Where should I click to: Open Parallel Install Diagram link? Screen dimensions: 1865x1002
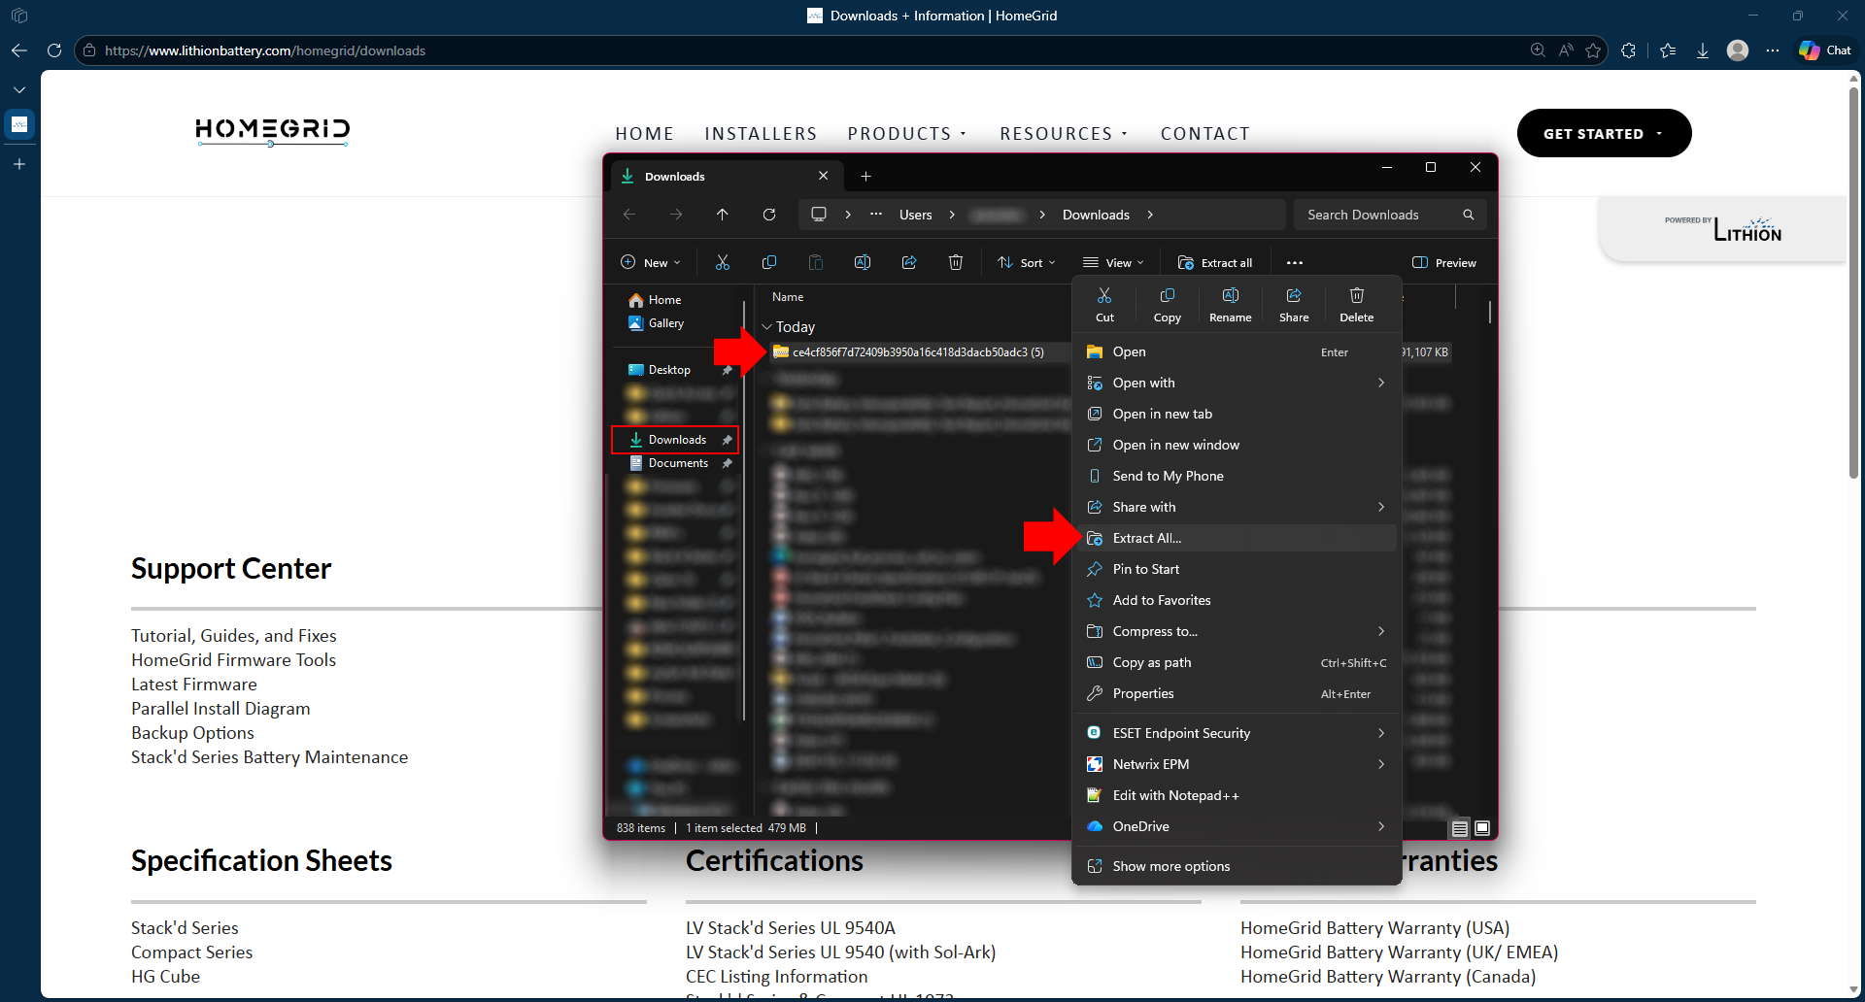220,709
